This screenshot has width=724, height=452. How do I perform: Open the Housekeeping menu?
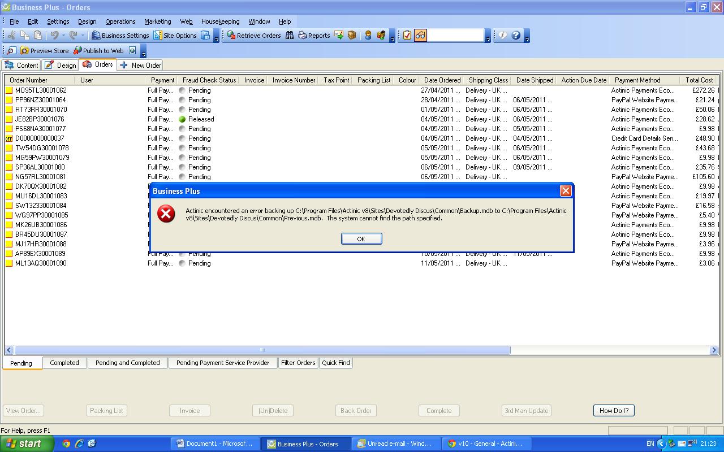pos(220,21)
